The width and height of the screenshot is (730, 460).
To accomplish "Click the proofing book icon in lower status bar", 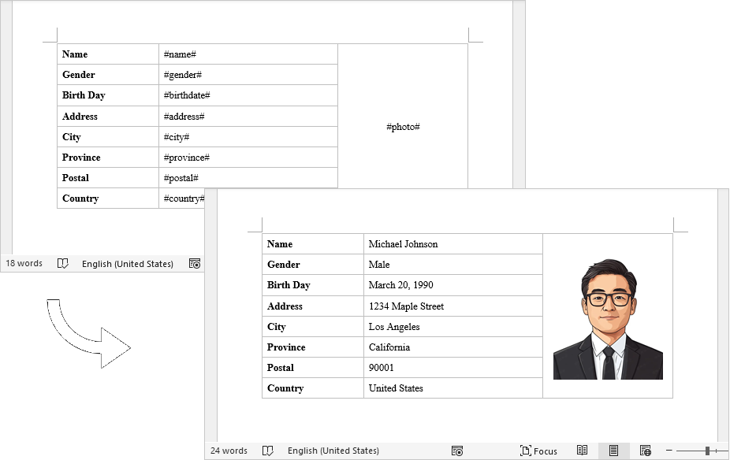I will coord(268,451).
